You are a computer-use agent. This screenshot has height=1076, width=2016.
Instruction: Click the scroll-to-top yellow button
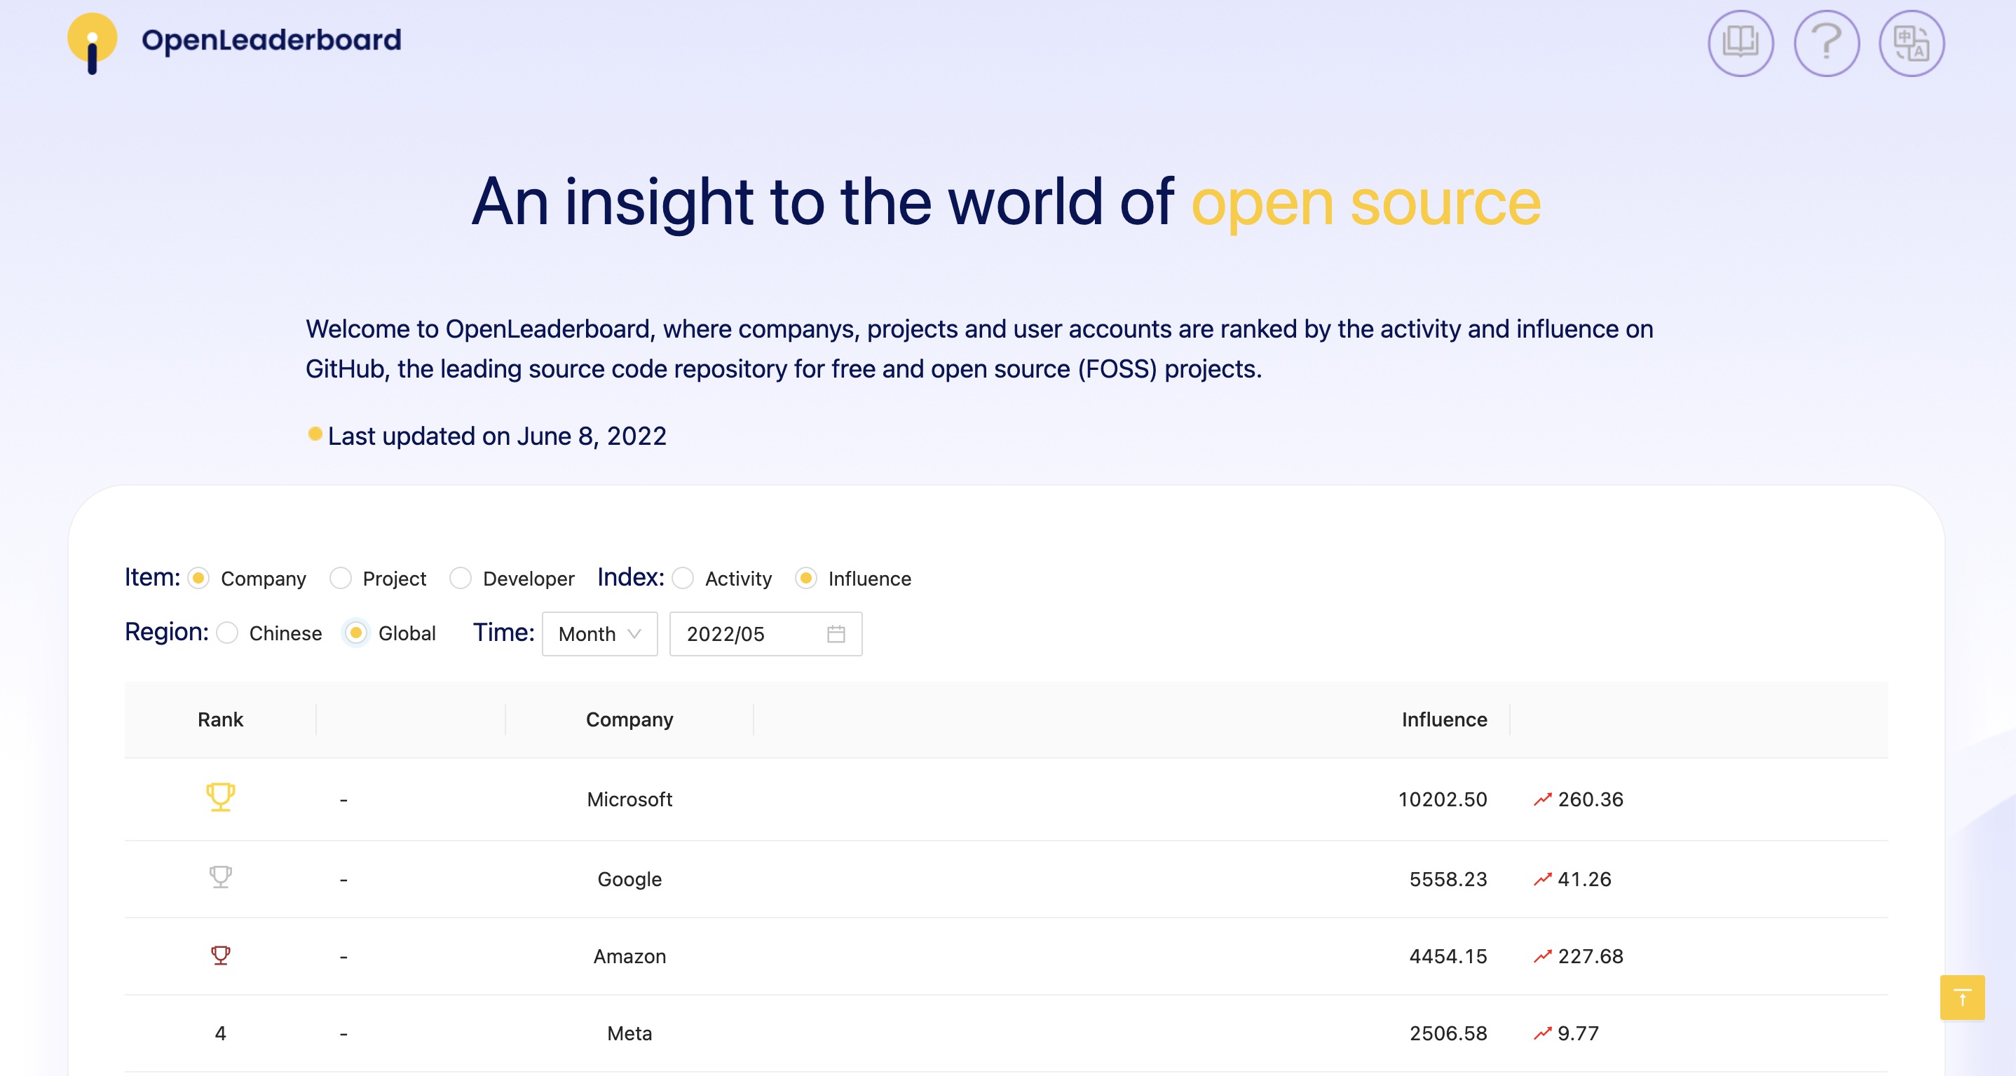[x=1961, y=997]
